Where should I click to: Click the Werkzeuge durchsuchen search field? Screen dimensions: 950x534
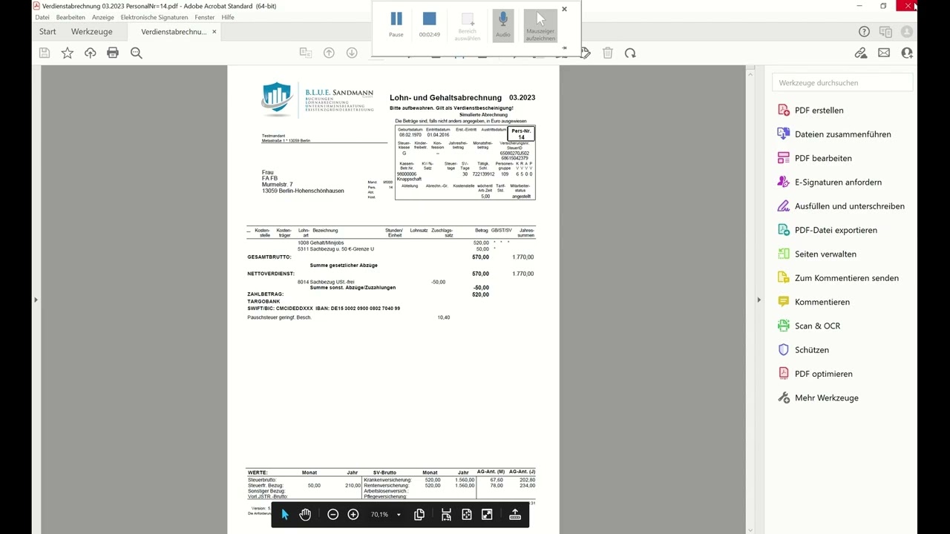click(842, 83)
